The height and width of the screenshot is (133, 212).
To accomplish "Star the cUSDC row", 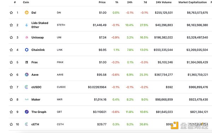I will point(11,87).
